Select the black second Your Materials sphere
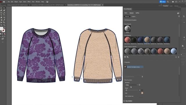186x105 pixels. coord(134,40)
